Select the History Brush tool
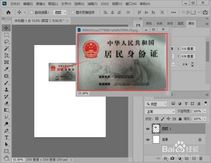 click(6, 96)
